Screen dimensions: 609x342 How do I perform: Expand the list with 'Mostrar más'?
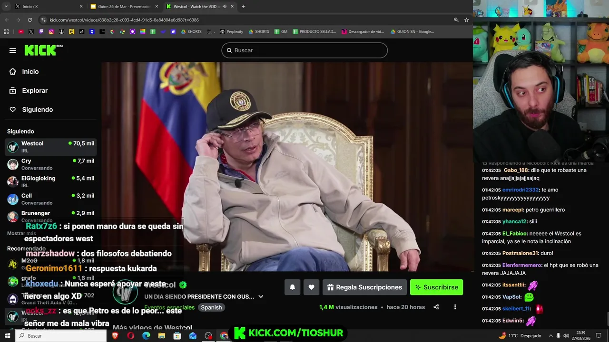click(21, 233)
